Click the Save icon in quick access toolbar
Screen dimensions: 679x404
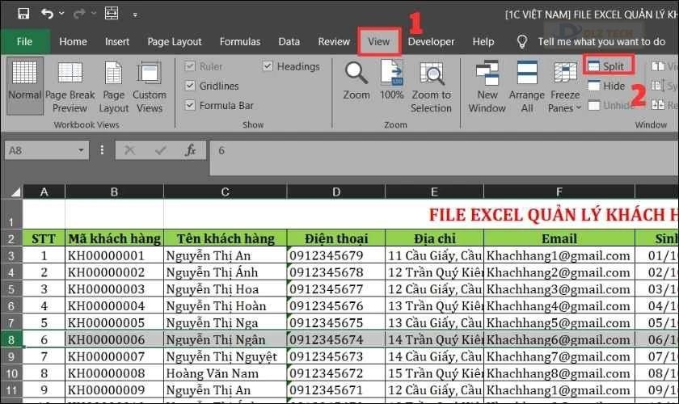pos(23,14)
